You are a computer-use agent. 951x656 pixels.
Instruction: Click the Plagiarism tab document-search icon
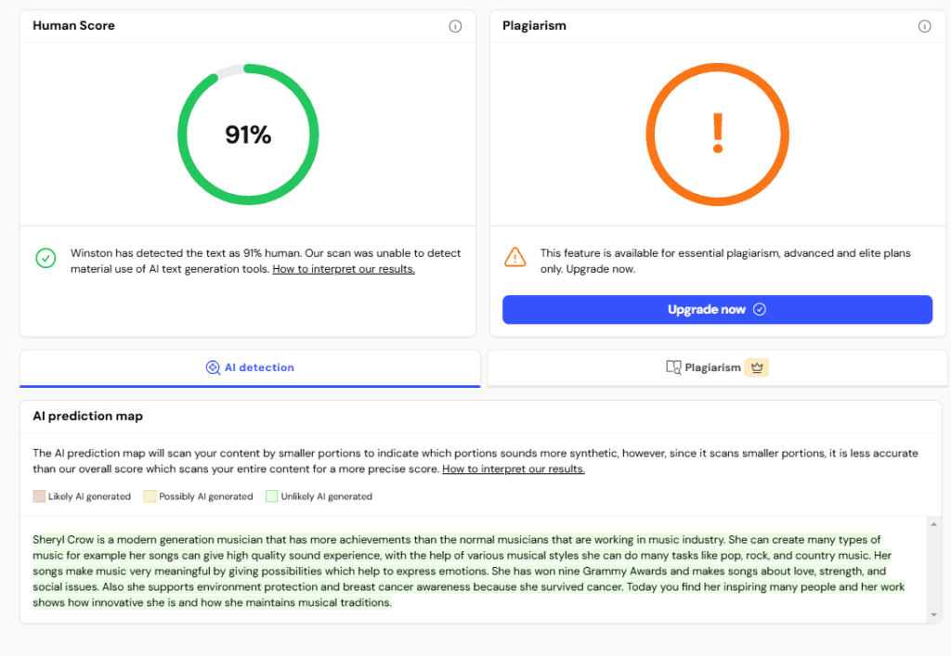673,367
